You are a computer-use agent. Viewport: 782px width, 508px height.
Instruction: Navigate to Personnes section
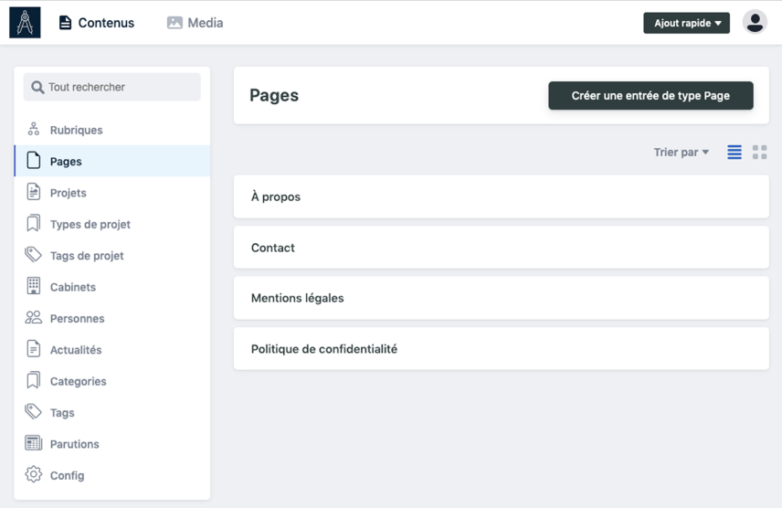[x=112, y=318]
